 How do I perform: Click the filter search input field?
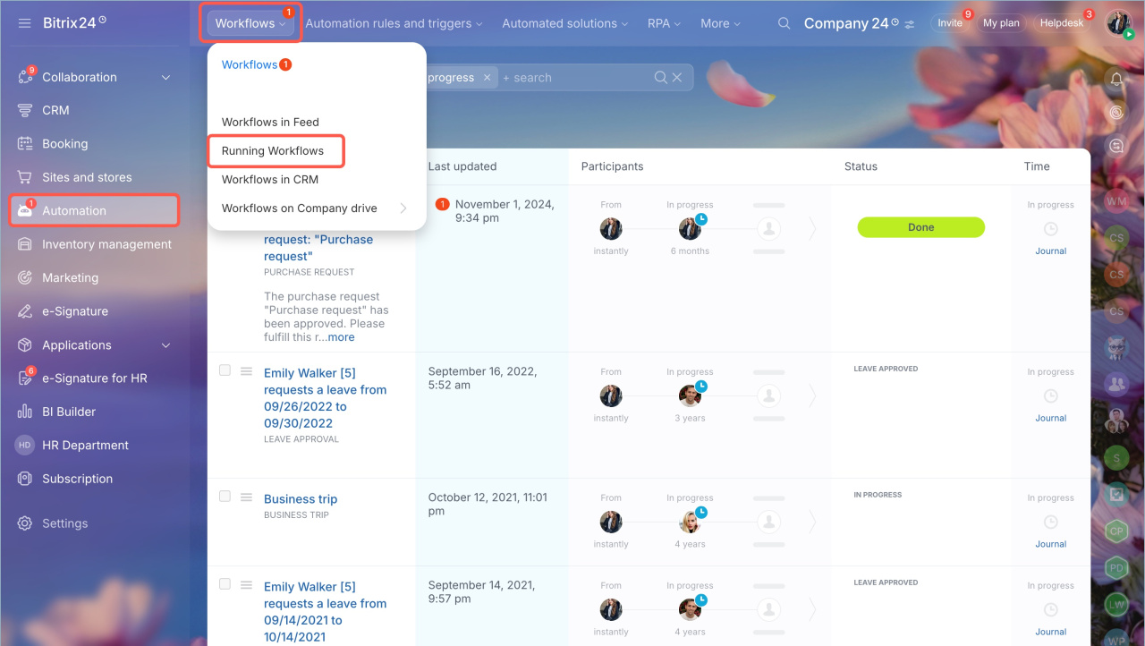(577, 78)
